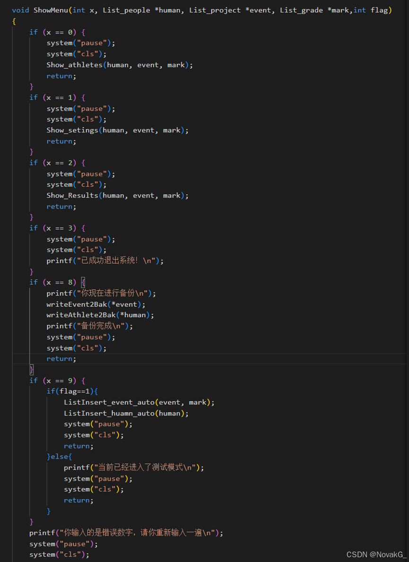Click system("cls") above the Show_setings call

pos(76,120)
